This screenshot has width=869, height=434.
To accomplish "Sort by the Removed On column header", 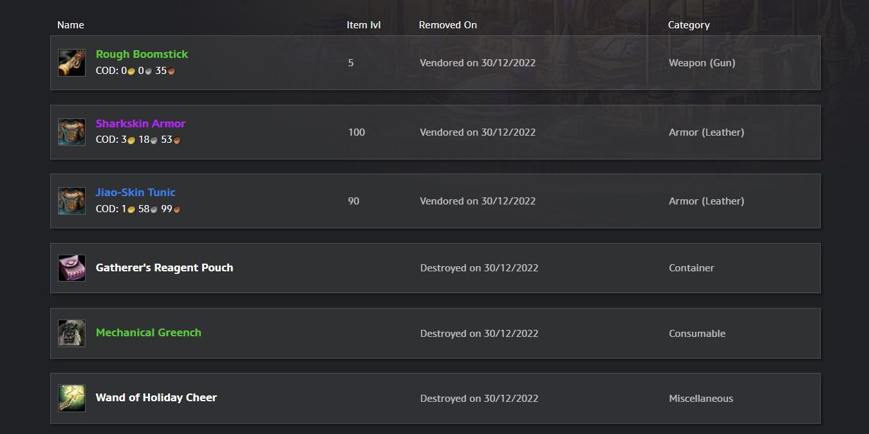I will (448, 25).
